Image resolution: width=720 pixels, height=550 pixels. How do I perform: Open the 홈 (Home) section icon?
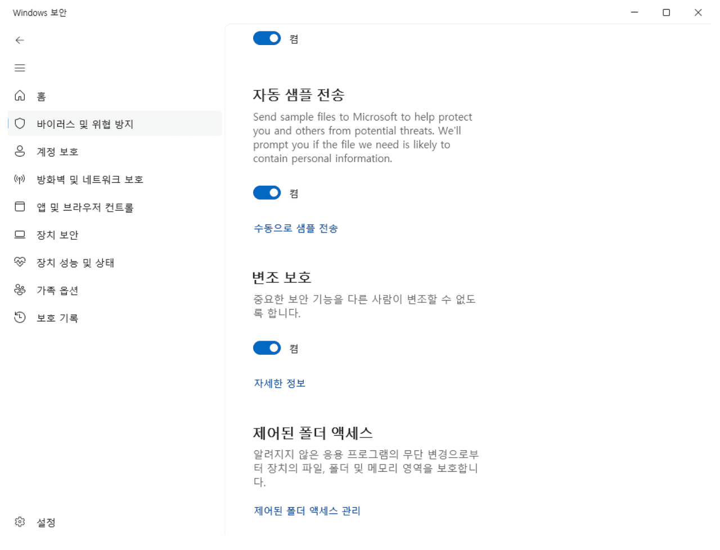[x=20, y=96]
